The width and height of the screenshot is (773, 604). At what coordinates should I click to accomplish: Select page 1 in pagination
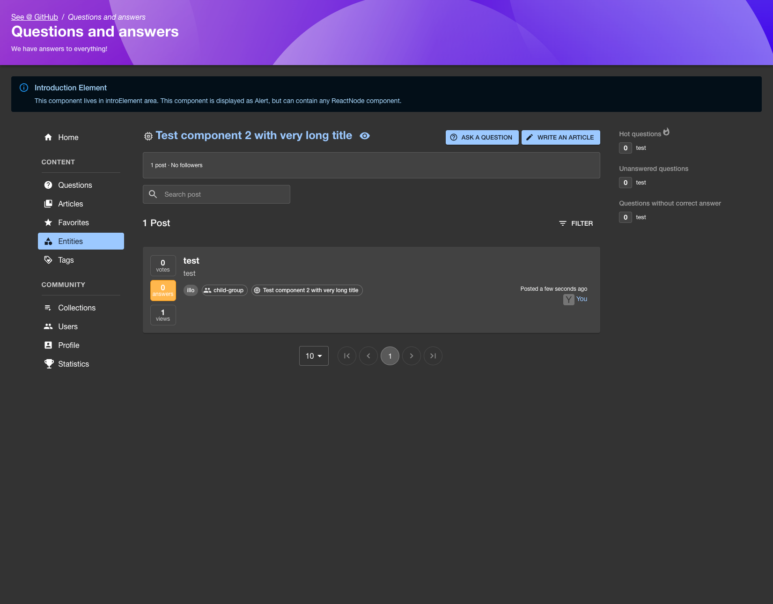(390, 356)
